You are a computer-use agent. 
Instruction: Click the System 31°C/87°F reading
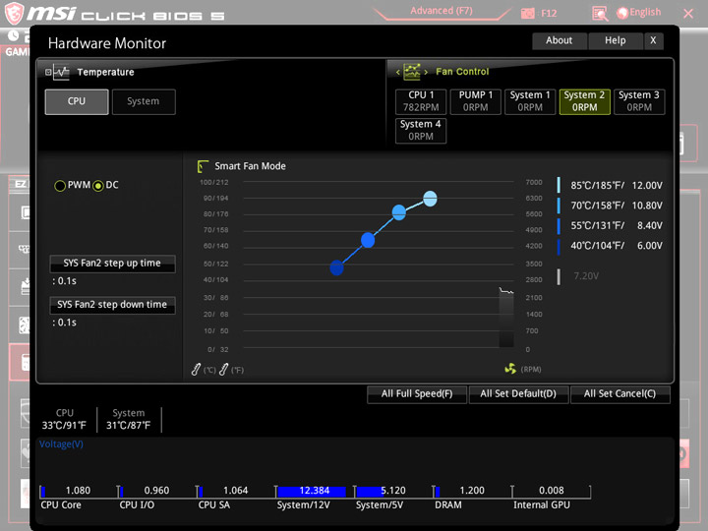(x=128, y=420)
